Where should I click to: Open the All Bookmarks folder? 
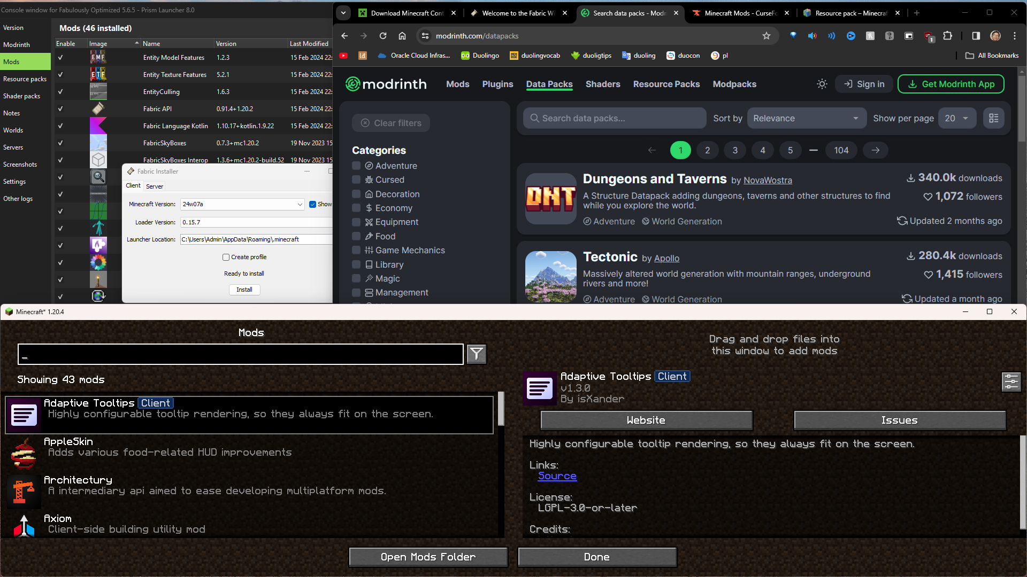coord(992,56)
